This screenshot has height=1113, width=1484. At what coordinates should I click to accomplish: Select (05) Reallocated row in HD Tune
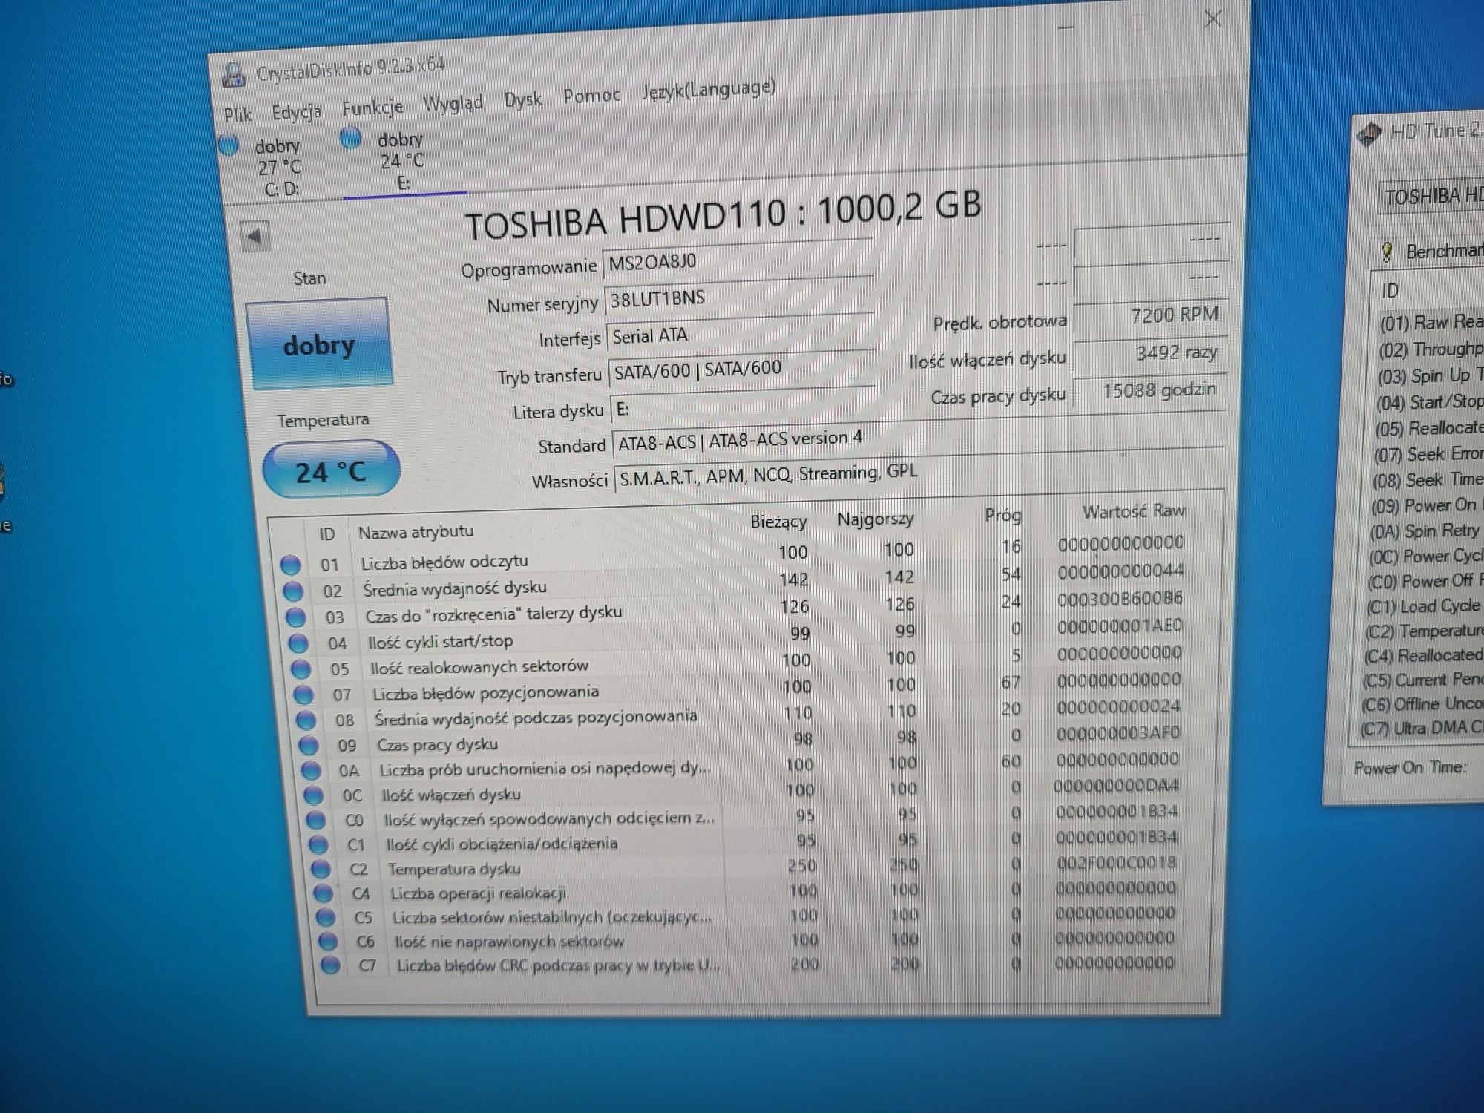pos(1428,428)
